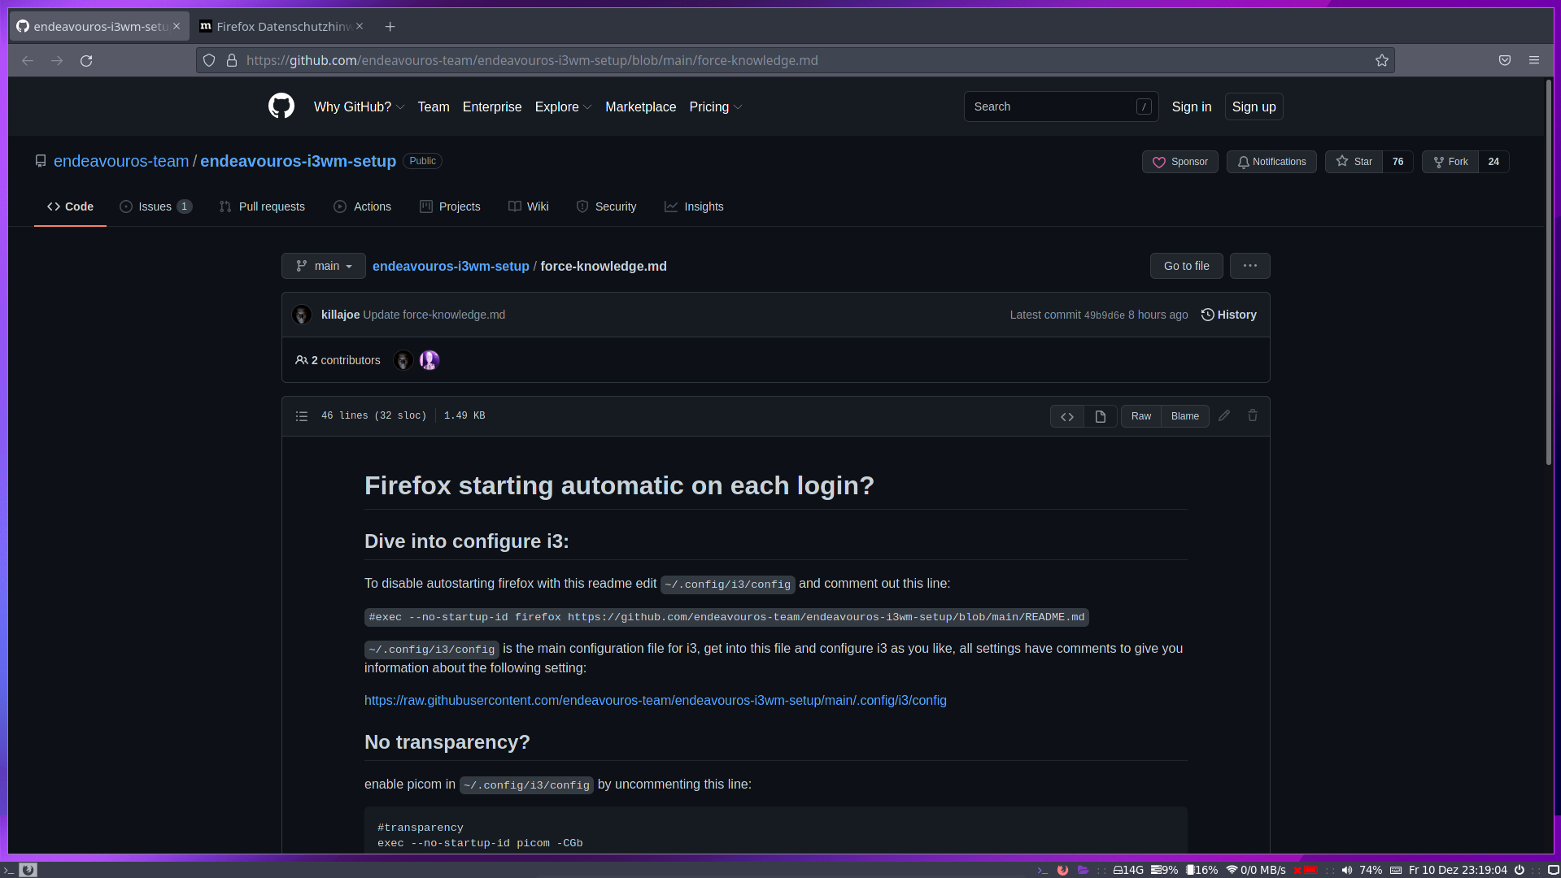This screenshot has height=878, width=1561.
Task: Switch to the Security tab
Action: pyautogui.click(x=606, y=206)
